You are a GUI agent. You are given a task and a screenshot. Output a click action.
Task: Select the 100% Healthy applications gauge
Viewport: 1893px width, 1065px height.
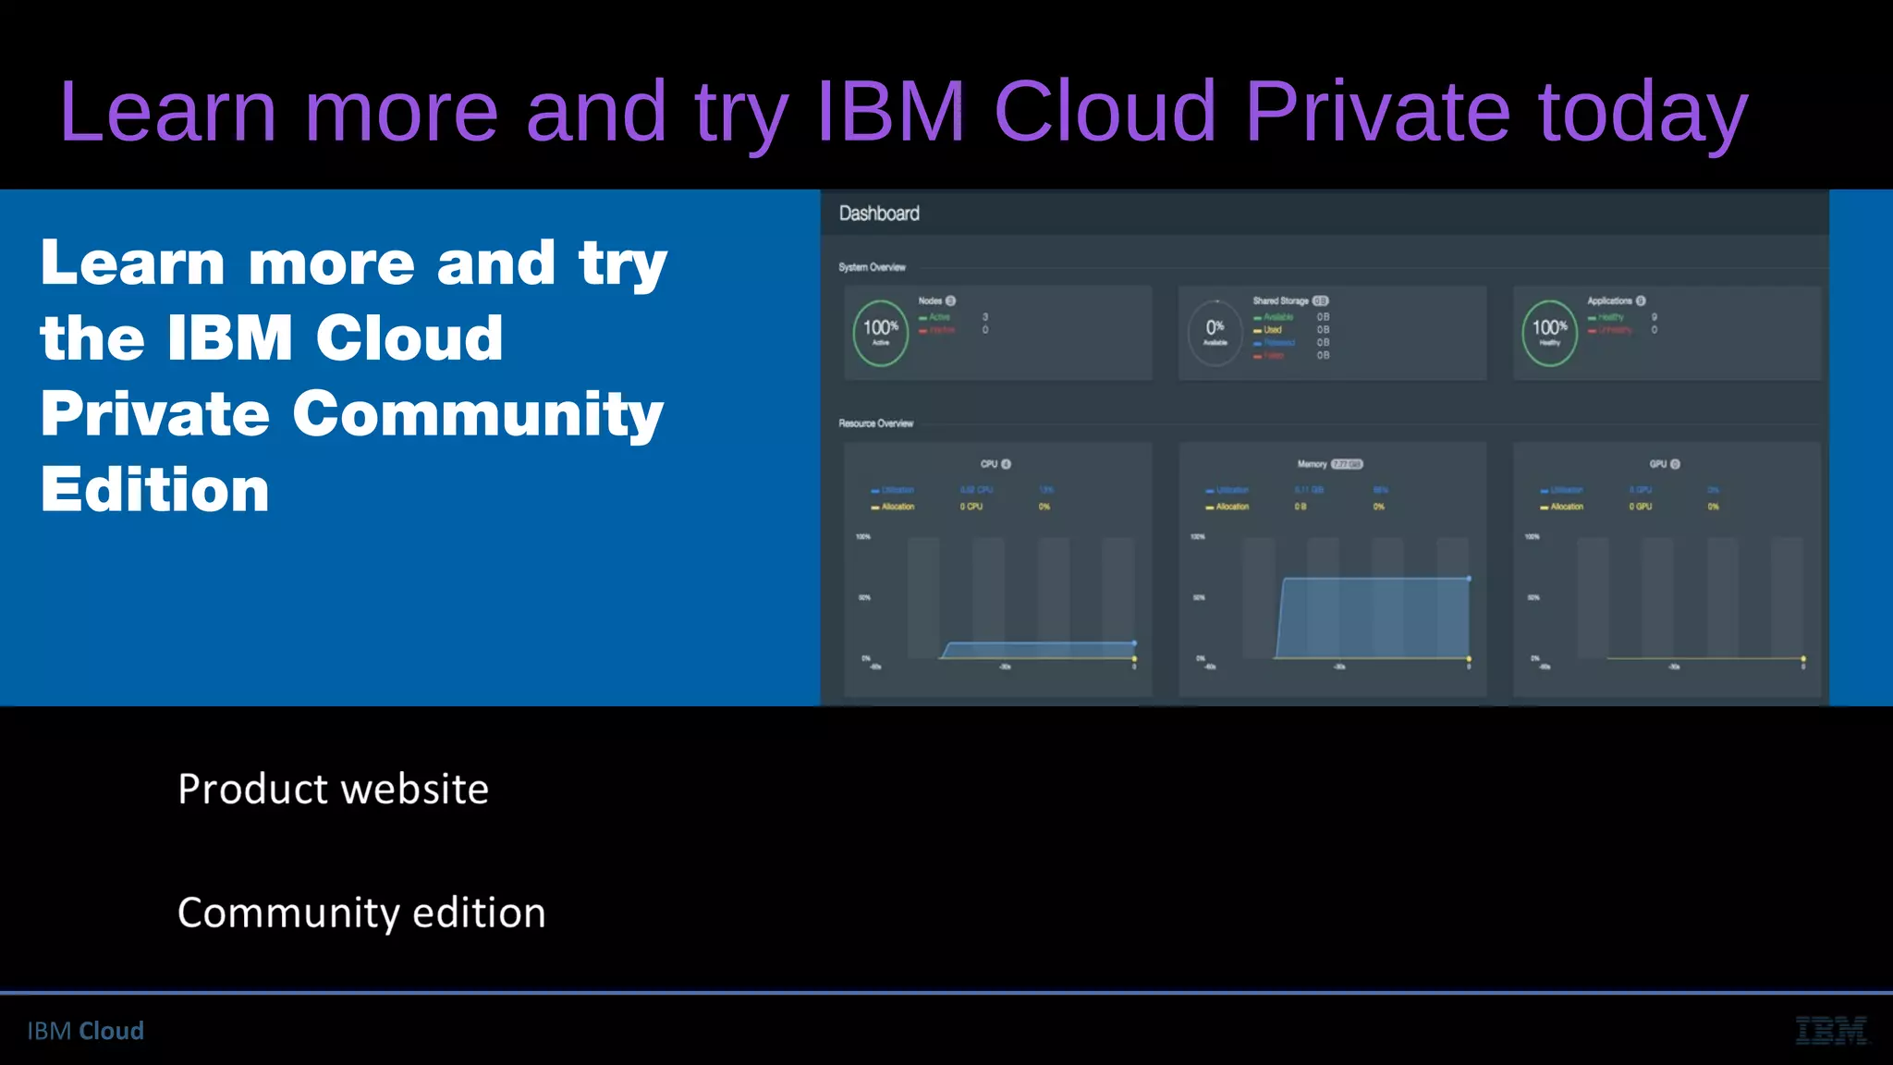[x=1550, y=333]
